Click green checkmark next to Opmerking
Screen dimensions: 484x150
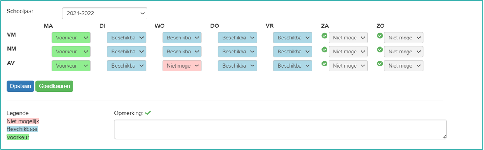tap(148, 113)
